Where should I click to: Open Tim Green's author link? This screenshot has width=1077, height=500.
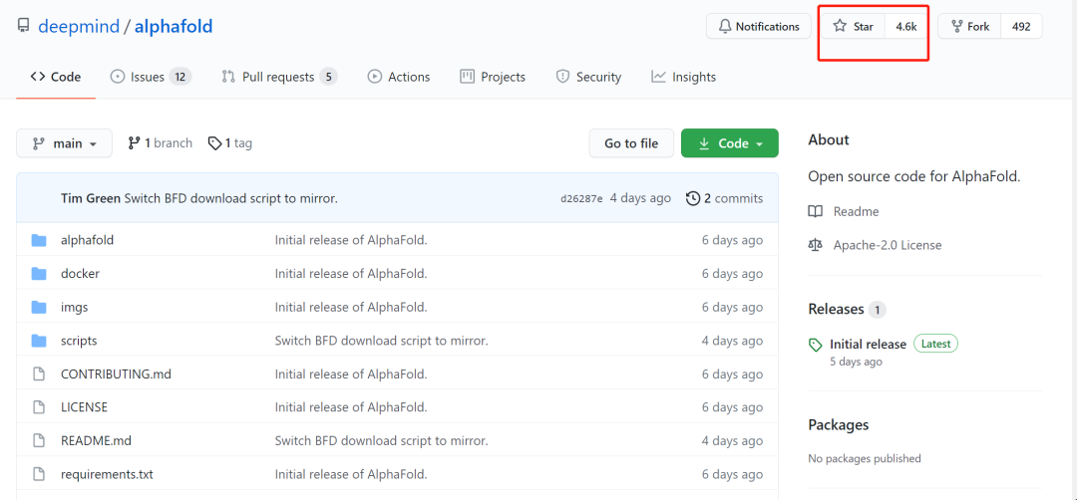[x=91, y=199]
